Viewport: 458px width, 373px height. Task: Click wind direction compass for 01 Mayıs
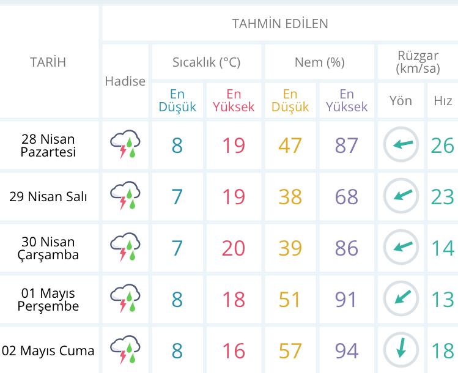pos(401,300)
